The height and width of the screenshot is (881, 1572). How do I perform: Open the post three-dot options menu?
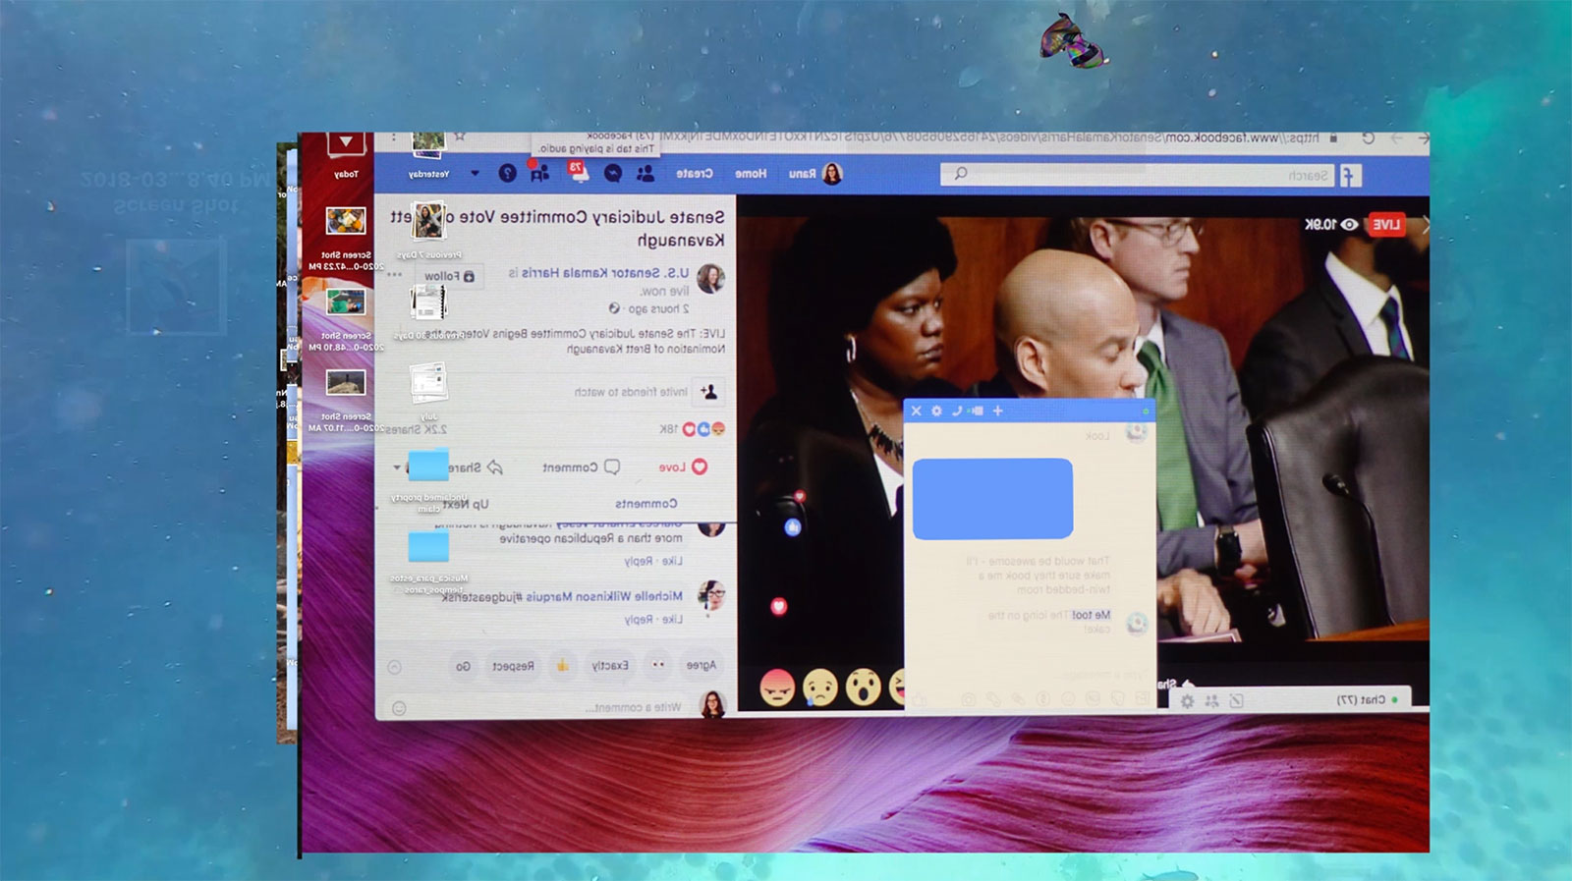click(394, 275)
